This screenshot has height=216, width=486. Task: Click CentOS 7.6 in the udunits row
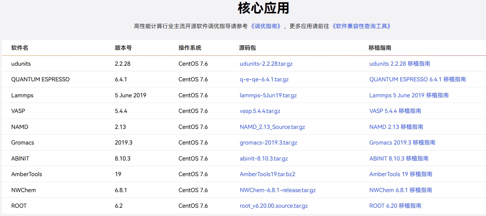click(x=193, y=64)
